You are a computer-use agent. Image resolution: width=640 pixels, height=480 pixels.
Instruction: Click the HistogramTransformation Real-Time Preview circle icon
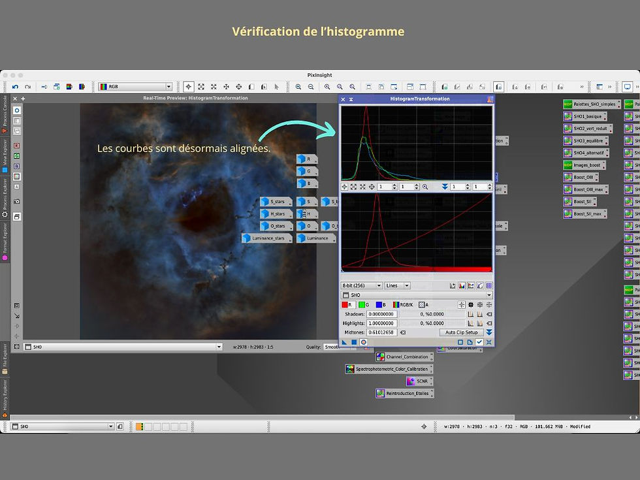(x=363, y=342)
